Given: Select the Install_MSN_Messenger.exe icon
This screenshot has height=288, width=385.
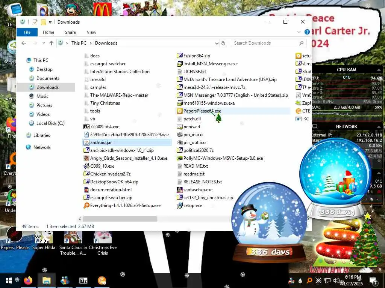Looking at the screenshot, I should pos(180,64).
